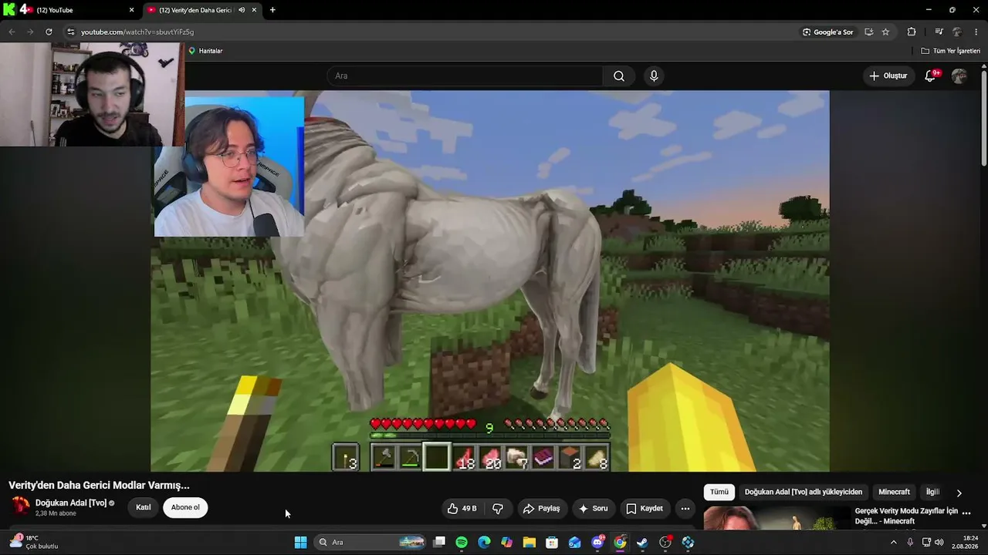The image size is (988, 555).
Task: Open the Chrome extensions puzzle icon
Action: tap(912, 32)
